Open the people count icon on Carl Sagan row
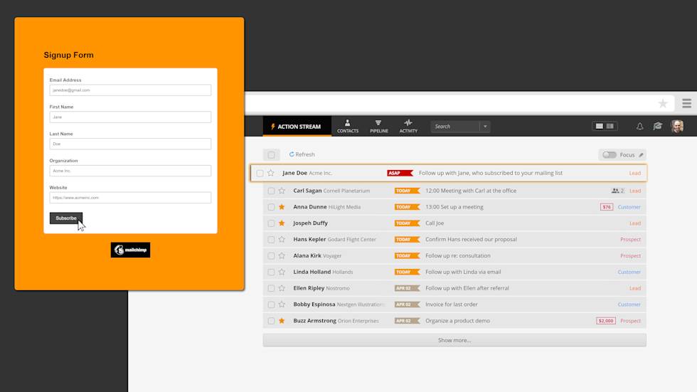The height and width of the screenshot is (392, 697). point(617,191)
